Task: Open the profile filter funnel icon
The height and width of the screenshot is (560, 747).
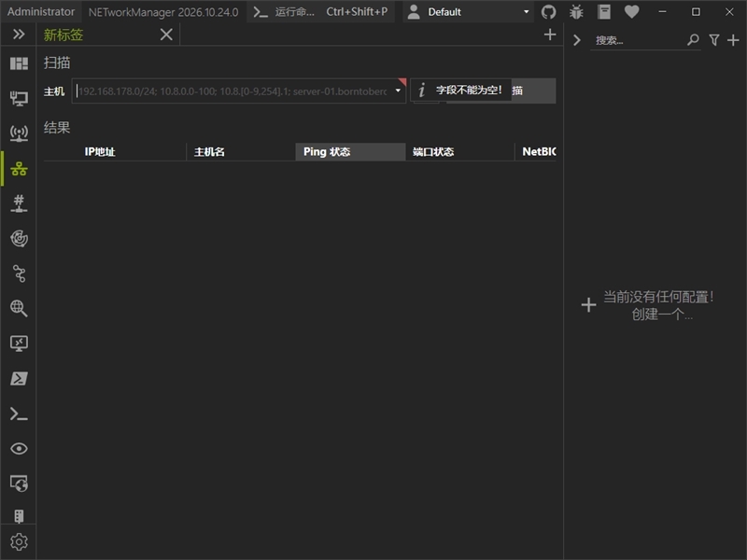Action: (x=713, y=40)
